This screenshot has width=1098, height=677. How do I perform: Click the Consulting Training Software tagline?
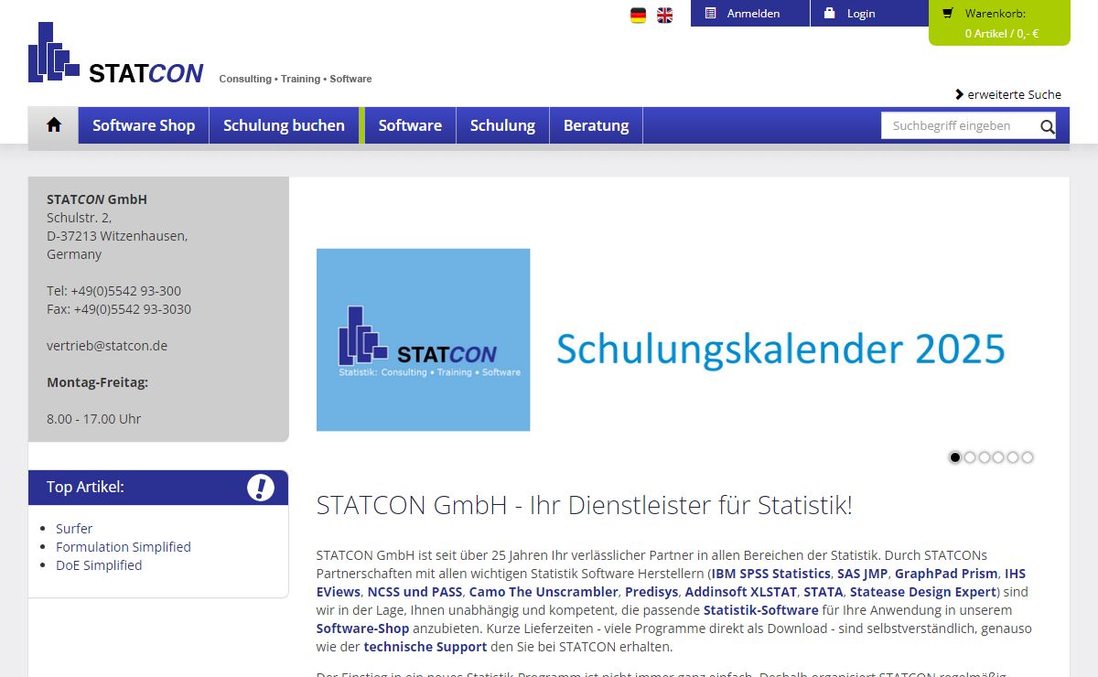point(296,79)
